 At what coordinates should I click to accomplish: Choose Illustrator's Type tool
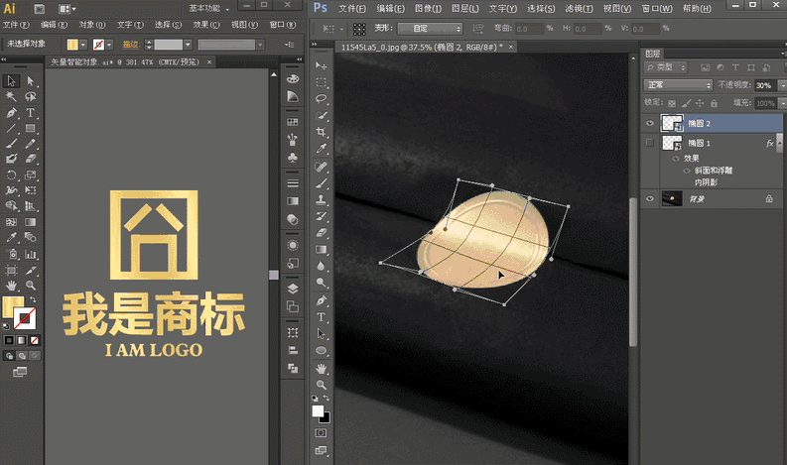coord(31,113)
